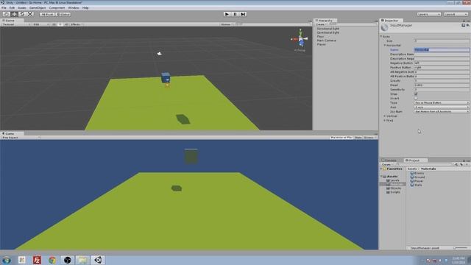471x265 pixels.
Task: Open the Layout dropdown
Action: (456, 15)
